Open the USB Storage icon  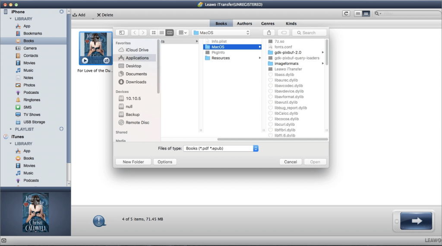pyautogui.click(x=18, y=122)
